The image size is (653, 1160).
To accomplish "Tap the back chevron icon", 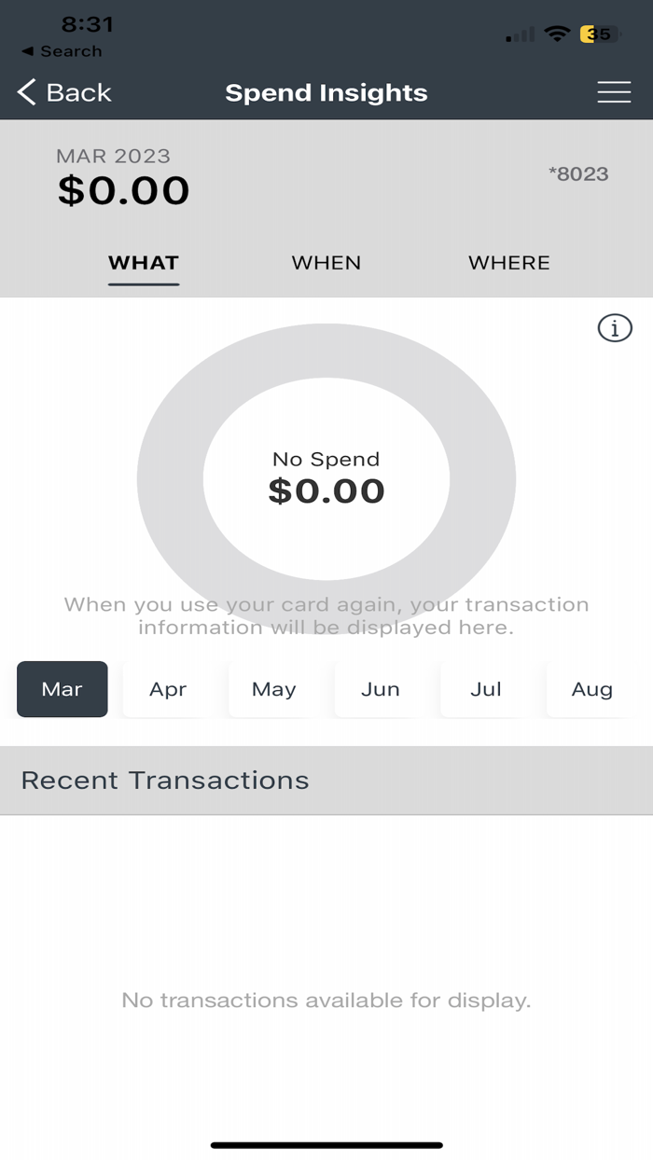I will tap(25, 92).
